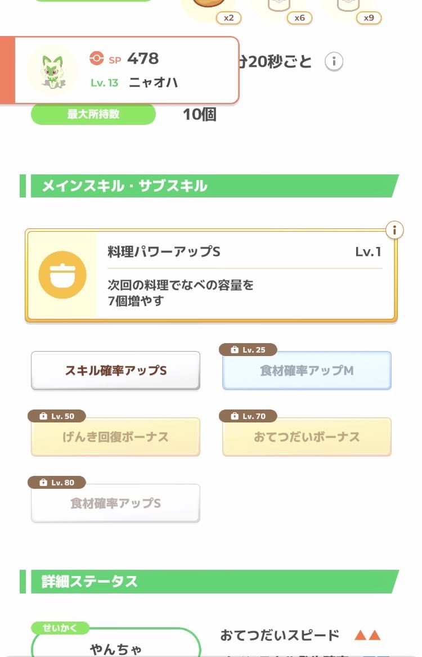The height and width of the screenshot is (657, 422).
Task: Open the 料理パワーアップS main skill card
Action: (x=211, y=275)
